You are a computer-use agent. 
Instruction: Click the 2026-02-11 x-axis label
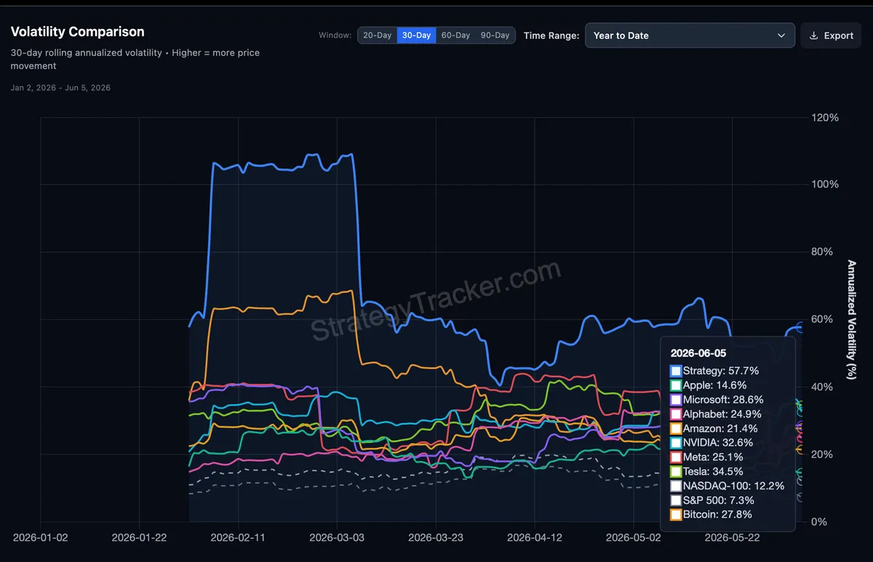click(x=239, y=538)
